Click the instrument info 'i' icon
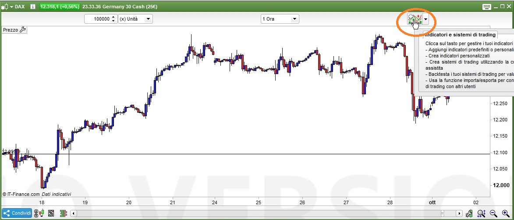 [33, 7]
